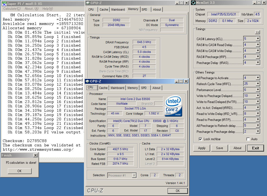Save the MemSet settings

(x=220, y=148)
